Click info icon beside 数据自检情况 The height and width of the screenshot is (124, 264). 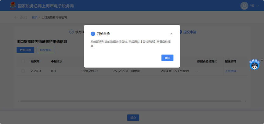click(x=216, y=62)
